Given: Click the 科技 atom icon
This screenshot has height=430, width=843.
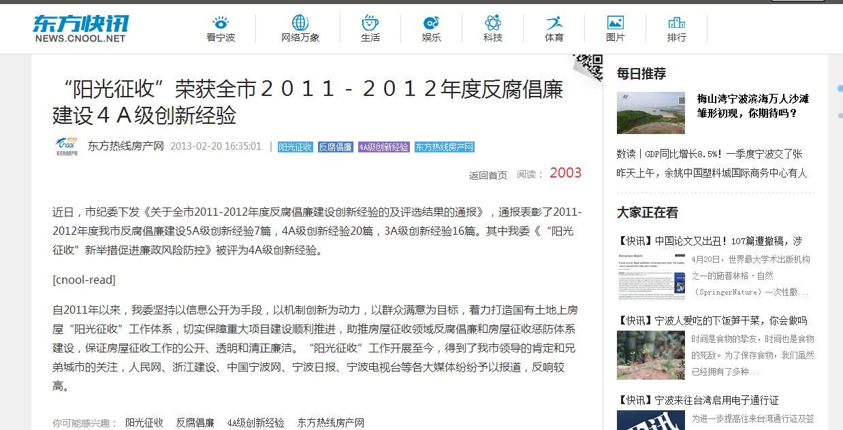Looking at the screenshot, I should 492,23.
